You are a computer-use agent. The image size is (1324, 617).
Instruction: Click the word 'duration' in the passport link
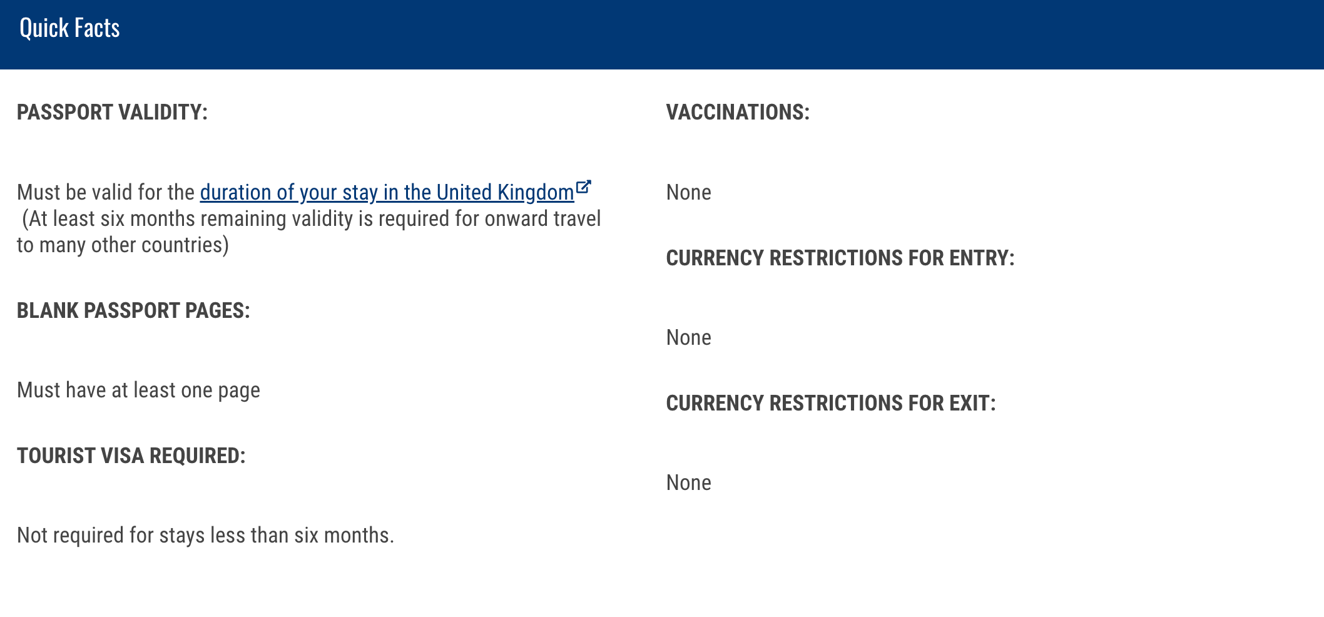(x=236, y=193)
